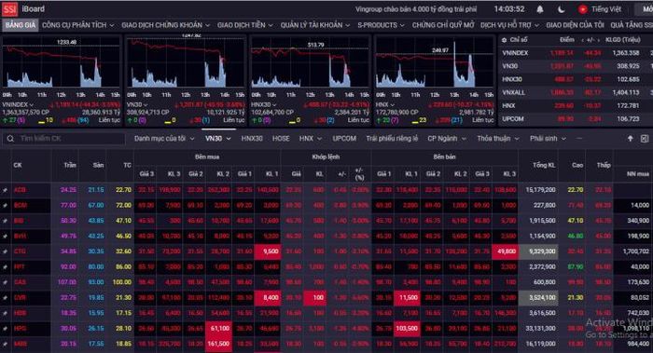Open the Giao dịch tiền menu
Screen dimensions: 653x353
pos(244,25)
